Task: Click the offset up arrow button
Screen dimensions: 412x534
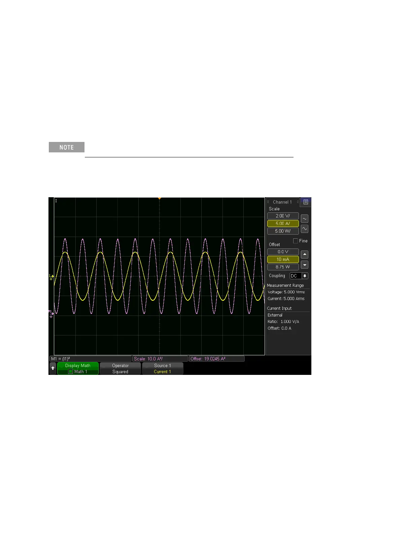Action: coord(305,255)
